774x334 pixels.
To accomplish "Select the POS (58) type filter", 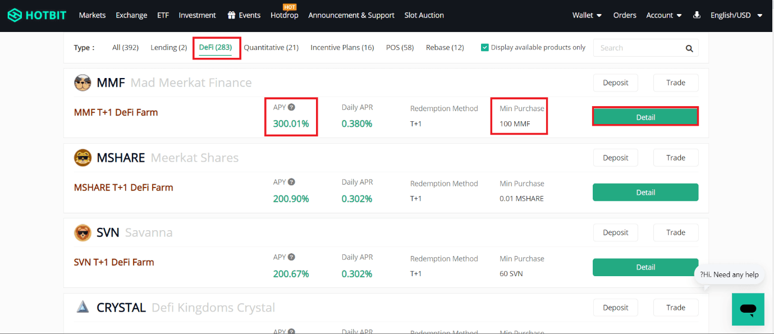I will point(400,48).
